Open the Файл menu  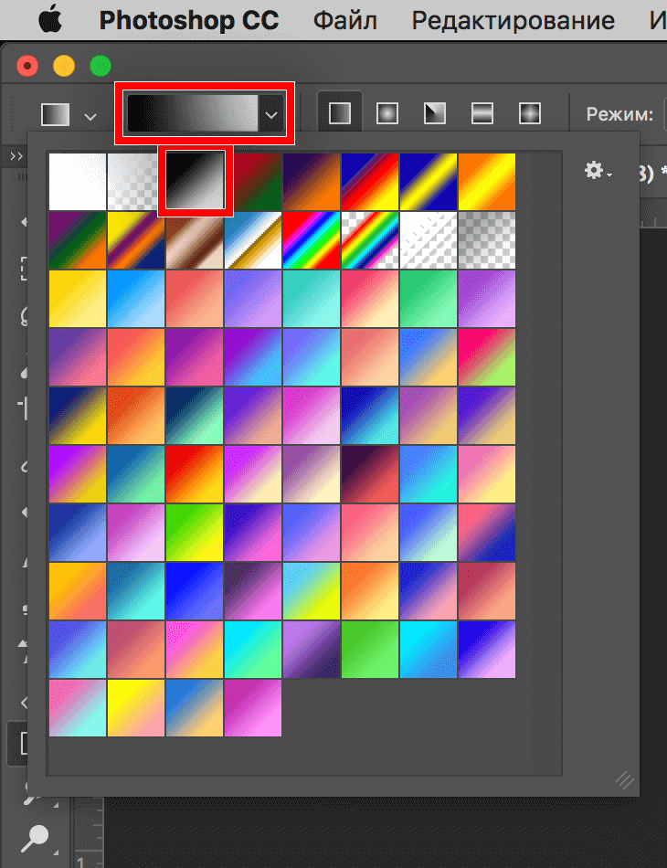click(x=345, y=20)
